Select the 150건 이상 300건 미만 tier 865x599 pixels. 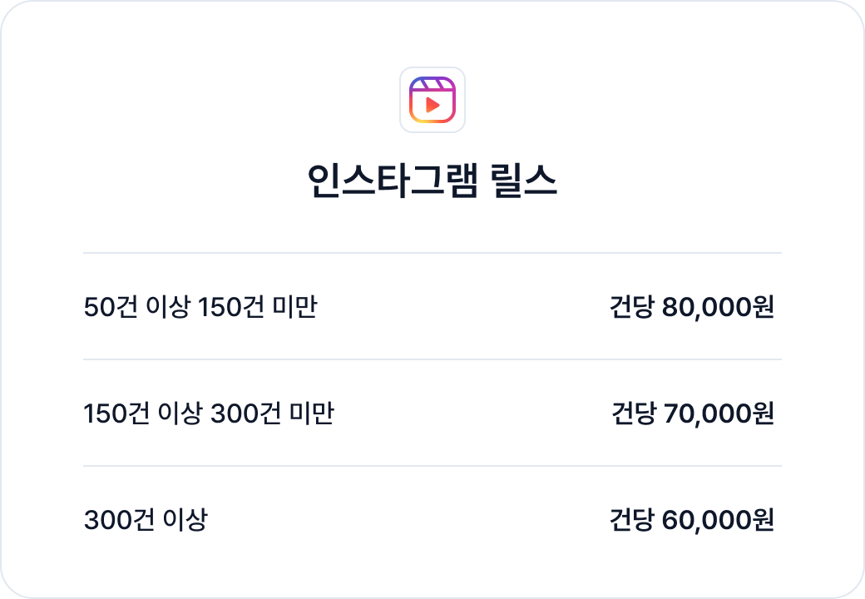click(x=209, y=413)
